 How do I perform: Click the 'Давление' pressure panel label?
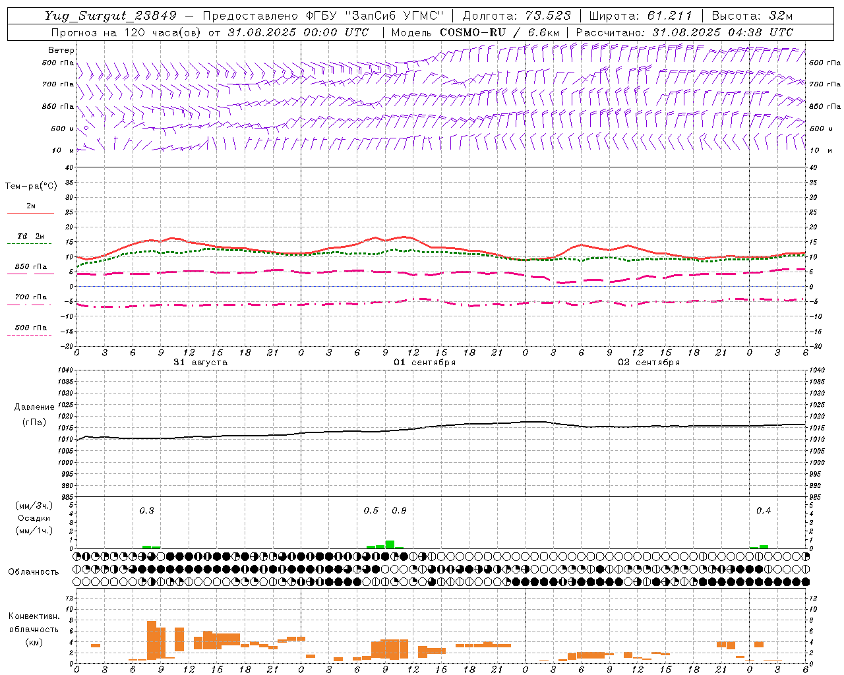click(34, 407)
